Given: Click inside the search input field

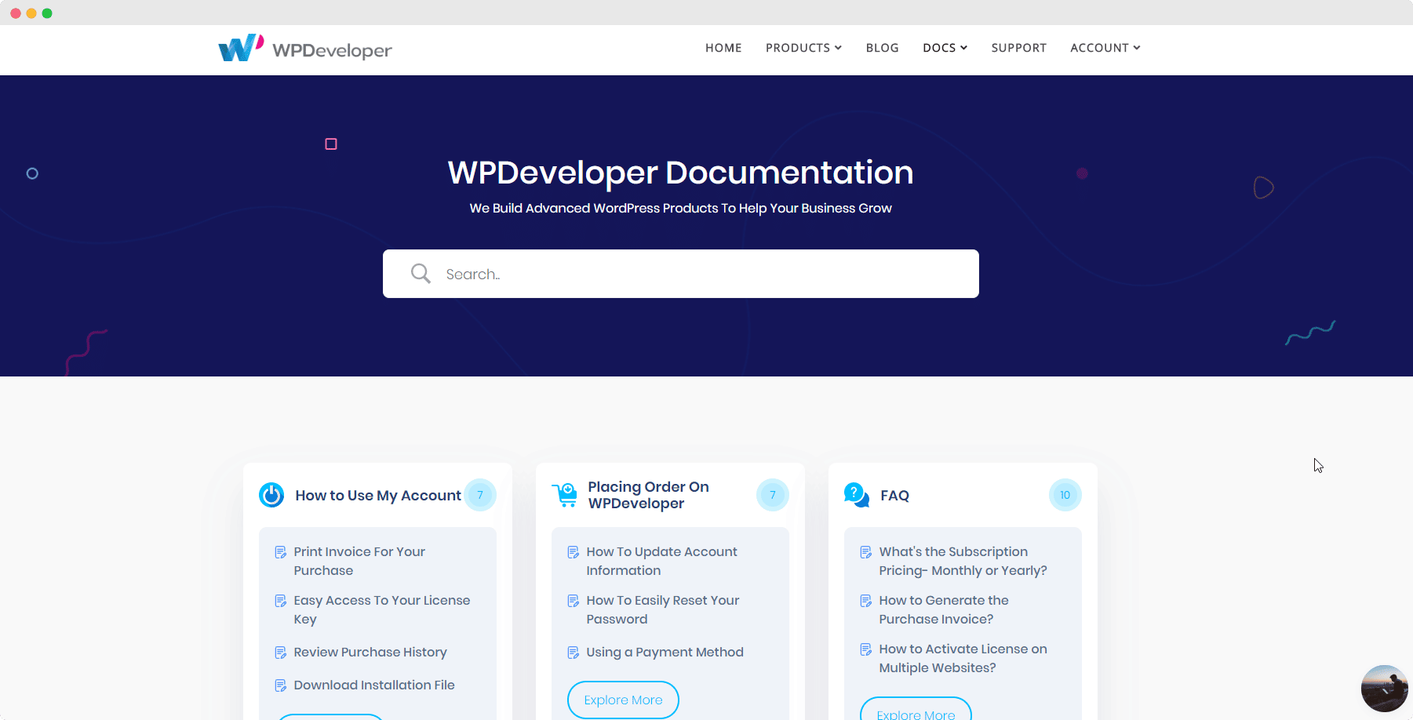Looking at the screenshot, I should coord(690,273).
